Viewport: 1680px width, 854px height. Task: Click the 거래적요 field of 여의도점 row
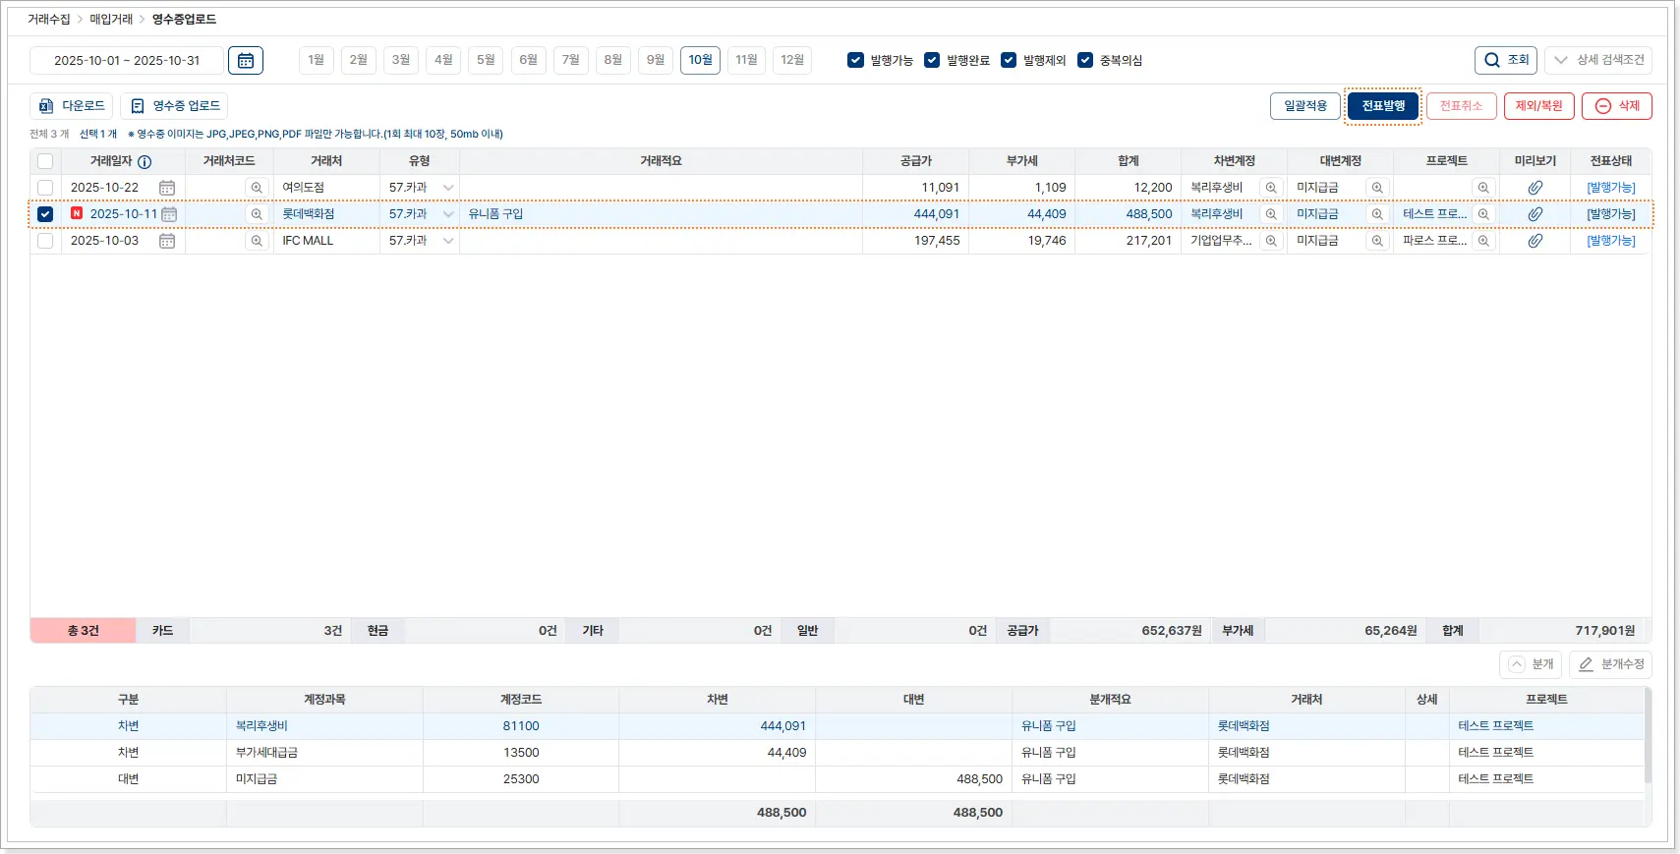coord(660,188)
